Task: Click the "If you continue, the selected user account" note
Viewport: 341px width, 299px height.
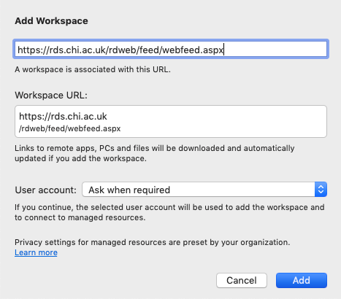Action: tap(169, 212)
